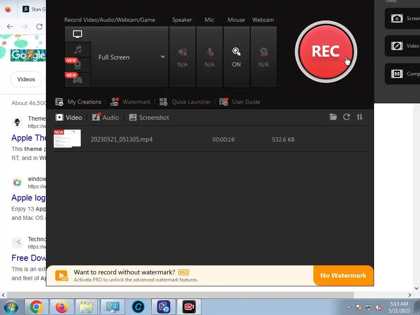Viewport: 420px width, 315px height.
Task: Refresh the recordings list
Action: 347,117
